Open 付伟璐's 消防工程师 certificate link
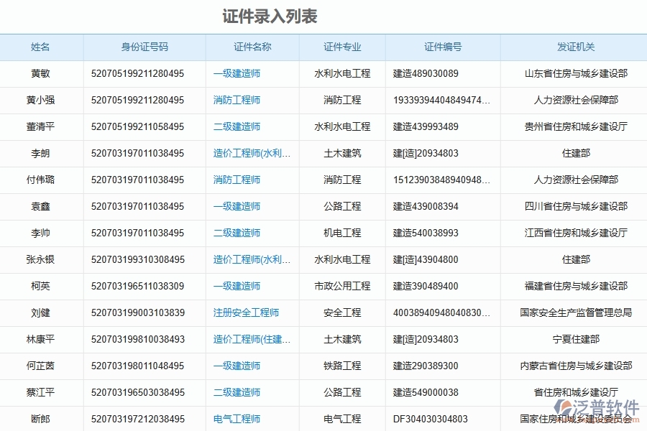Screen dimensions: 647x431 [x=237, y=180]
